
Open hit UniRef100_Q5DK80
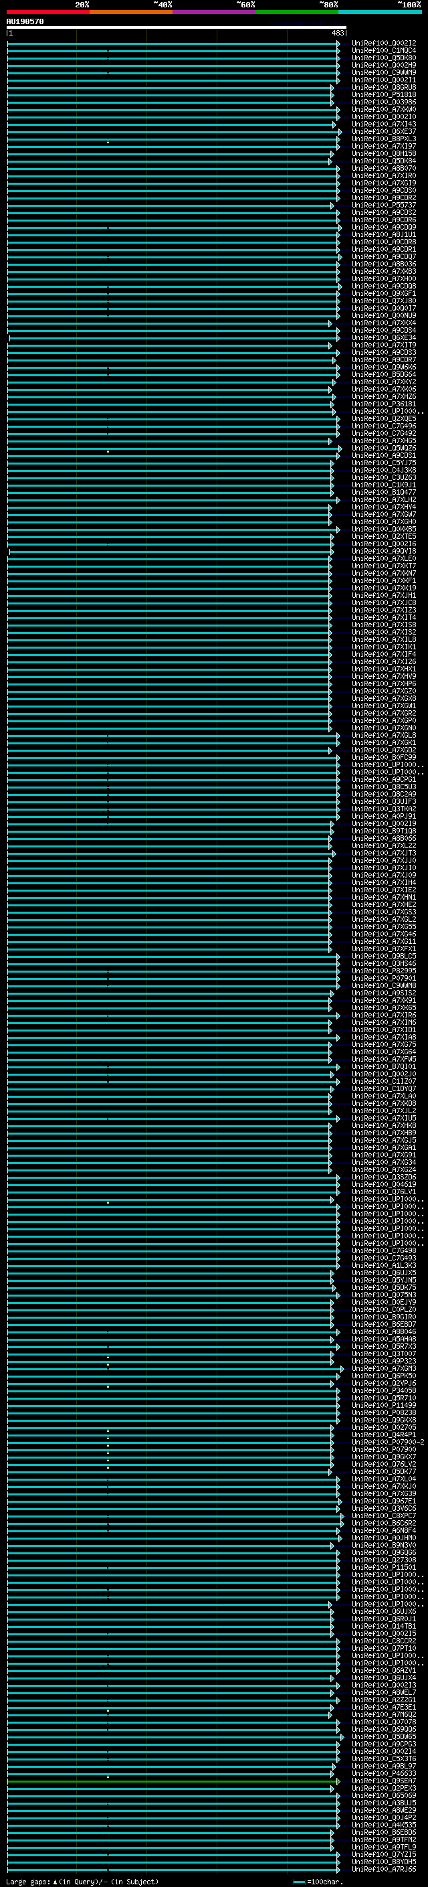(384, 58)
